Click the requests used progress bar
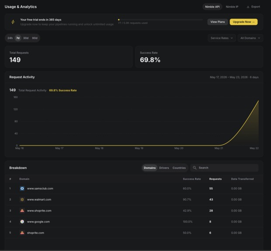271x251 pixels. (x=160, y=20)
